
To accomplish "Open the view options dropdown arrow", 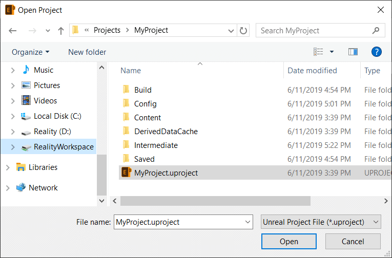I will point(332,52).
